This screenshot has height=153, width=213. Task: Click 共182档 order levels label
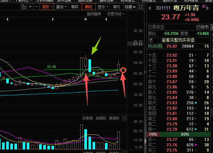(x=155, y=46)
